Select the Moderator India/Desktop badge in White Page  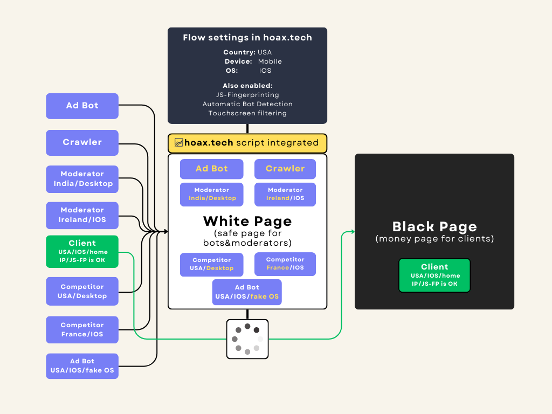pyautogui.click(x=211, y=194)
